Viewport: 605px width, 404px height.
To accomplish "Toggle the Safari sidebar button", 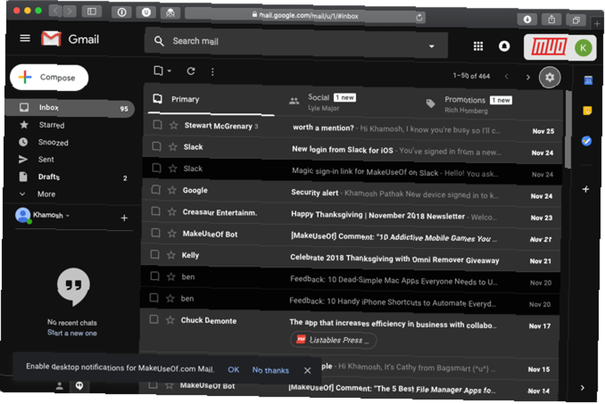I will coord(92,11).
